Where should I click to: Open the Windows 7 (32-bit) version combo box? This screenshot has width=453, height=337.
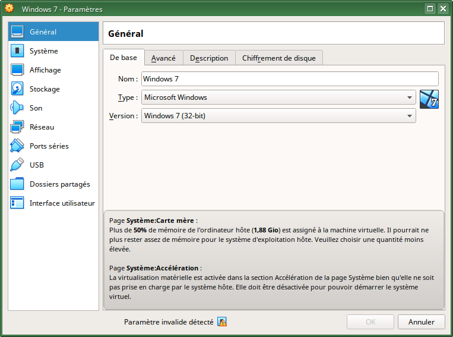coord(278,116)
